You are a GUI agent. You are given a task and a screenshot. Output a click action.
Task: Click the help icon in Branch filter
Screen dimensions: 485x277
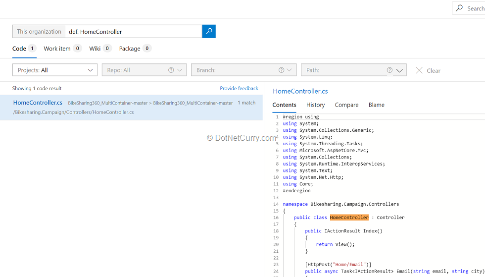coord(281,70)
